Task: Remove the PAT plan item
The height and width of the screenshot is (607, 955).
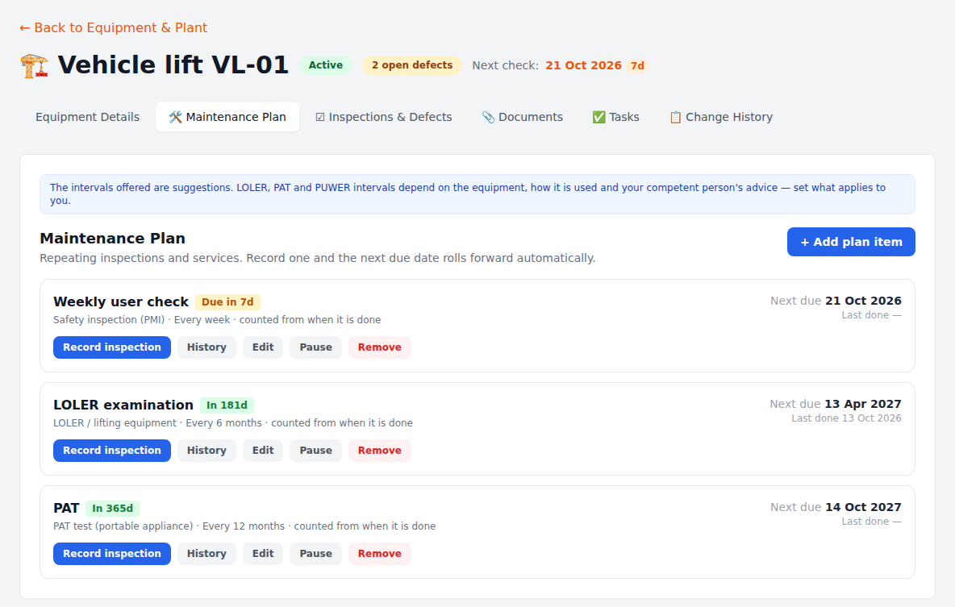Action: click(379, 554)
